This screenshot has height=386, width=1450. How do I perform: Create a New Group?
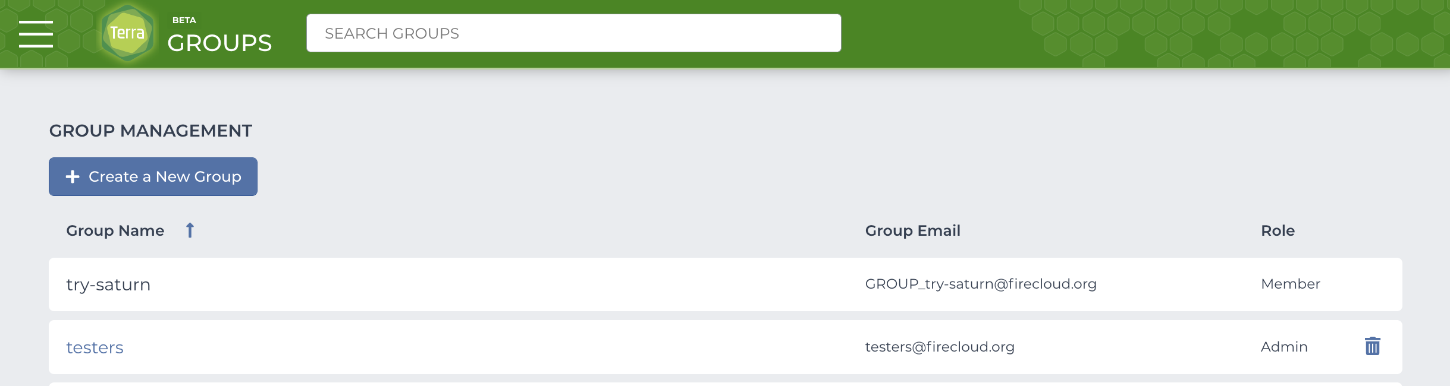(x=153, y=176)
